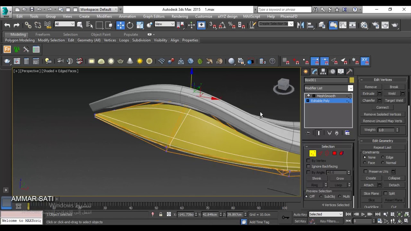Select the Select and Move tool

[120, 25]
